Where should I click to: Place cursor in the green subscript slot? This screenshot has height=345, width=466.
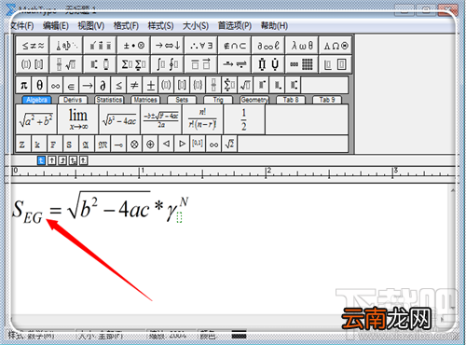click(179, 217)
